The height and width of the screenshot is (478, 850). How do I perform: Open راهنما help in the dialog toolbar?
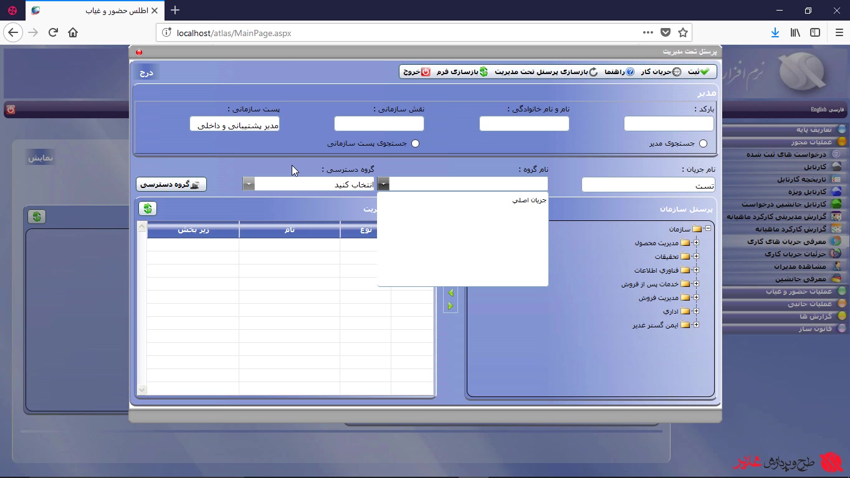[619, 72]
